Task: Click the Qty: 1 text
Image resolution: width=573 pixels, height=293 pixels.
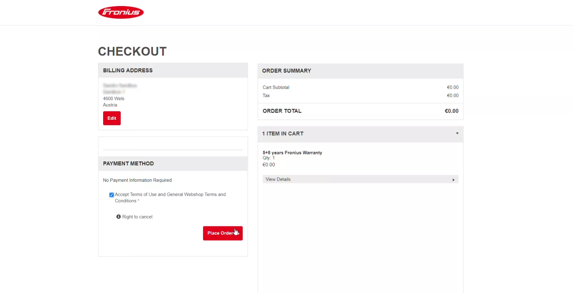Action: point(269,158)
